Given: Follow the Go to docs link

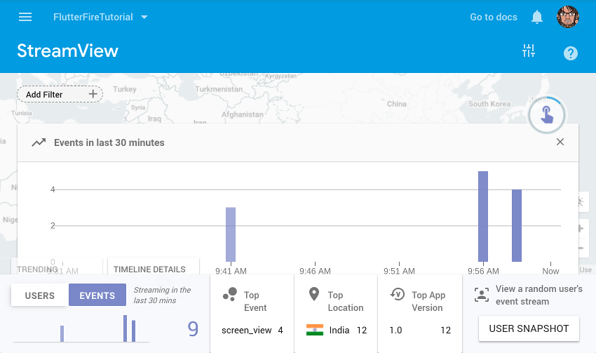Looking at the screenshot, I should [x=494, y=17].
